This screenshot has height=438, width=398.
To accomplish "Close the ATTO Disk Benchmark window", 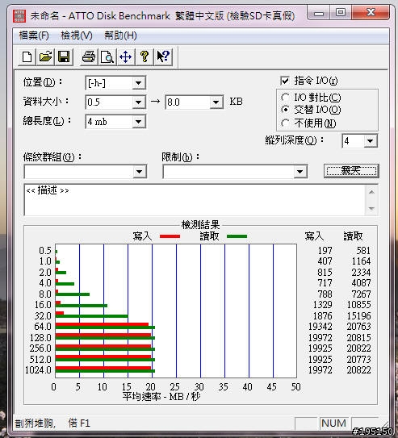I will tap(371, 13).
